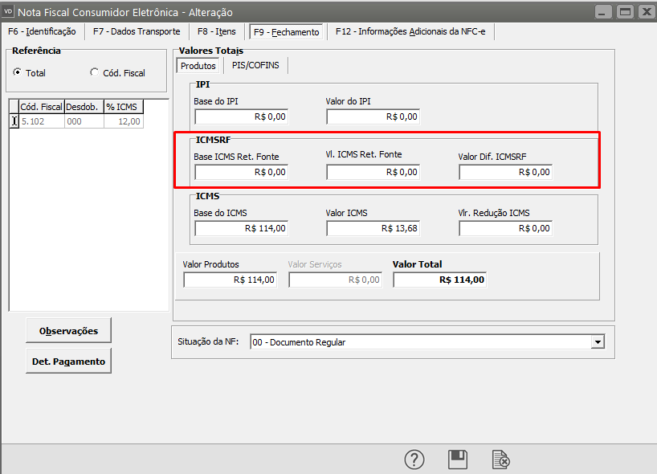
Task: Click the Vlr. Redução ICMS field
Action: point(505,228)
